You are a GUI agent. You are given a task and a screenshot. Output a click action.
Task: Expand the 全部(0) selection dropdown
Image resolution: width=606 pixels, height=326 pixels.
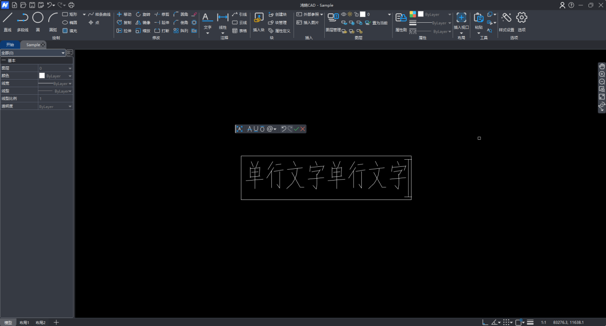pos(63,53)
